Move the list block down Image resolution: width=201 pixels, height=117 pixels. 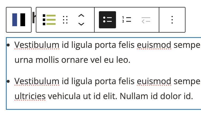(x=81, y=24)
